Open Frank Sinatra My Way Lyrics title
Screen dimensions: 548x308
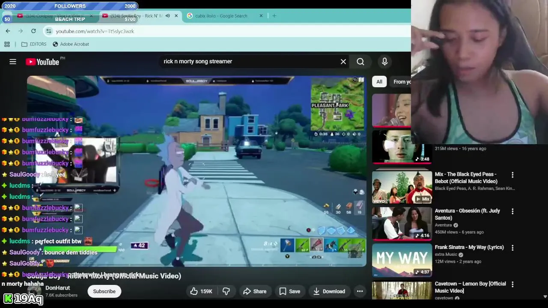[x=469, y=247]
